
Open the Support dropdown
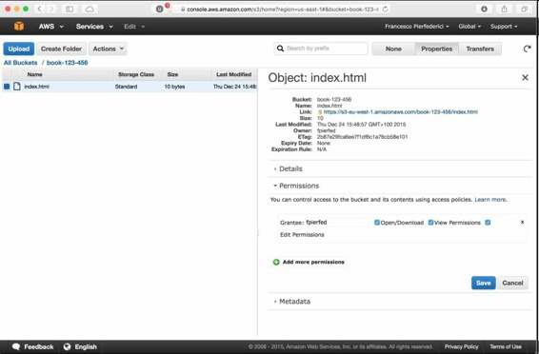pos(504,27)
